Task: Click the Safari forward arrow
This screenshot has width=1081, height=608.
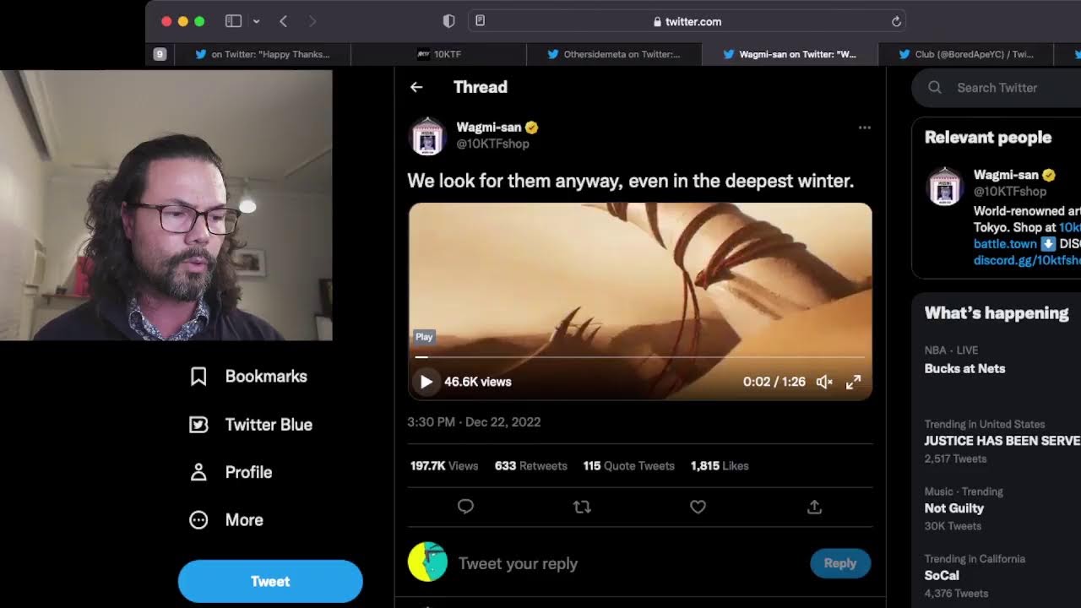Action: click(312, 21)
